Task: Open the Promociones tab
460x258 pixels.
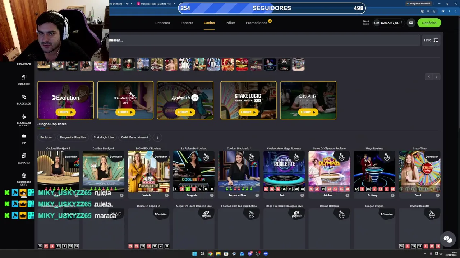Action: 257,23
